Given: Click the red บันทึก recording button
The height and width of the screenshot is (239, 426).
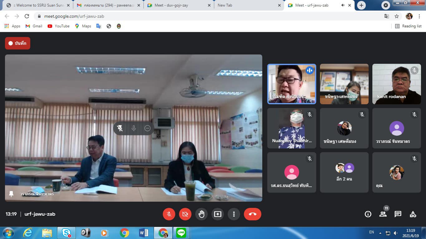Looking at the screenshot, I should [17, 43].
